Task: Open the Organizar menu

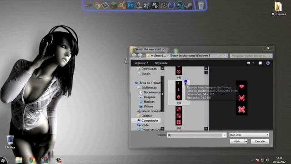Action: (x=141, y=63)
